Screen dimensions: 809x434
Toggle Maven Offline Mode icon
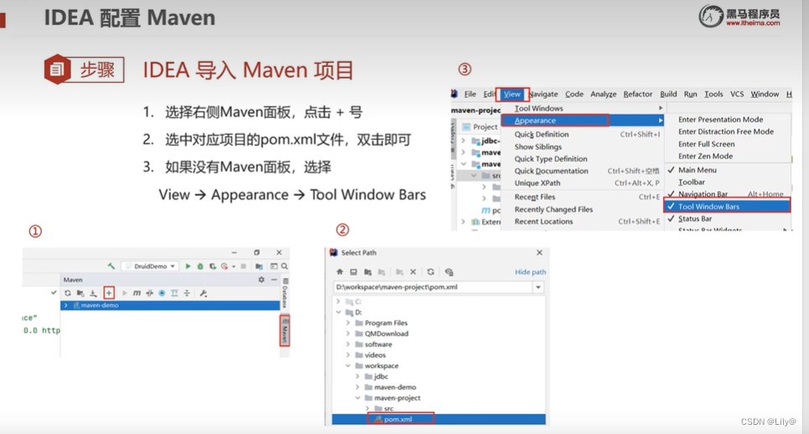tap(149, 292)
